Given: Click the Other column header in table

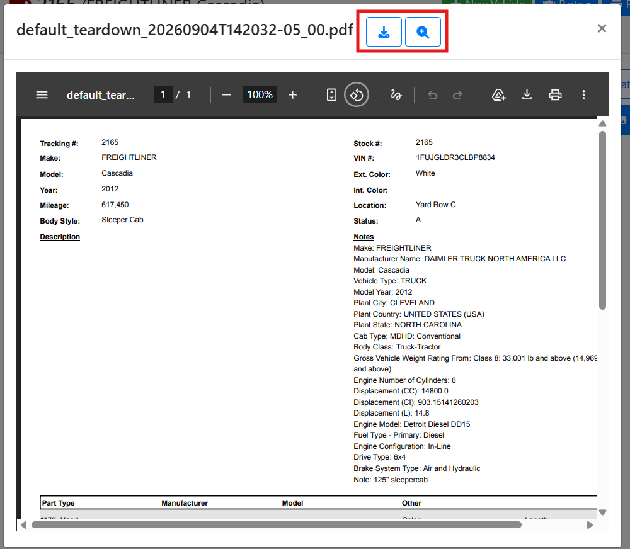Looking at the screenshot, I should point(412,503).
